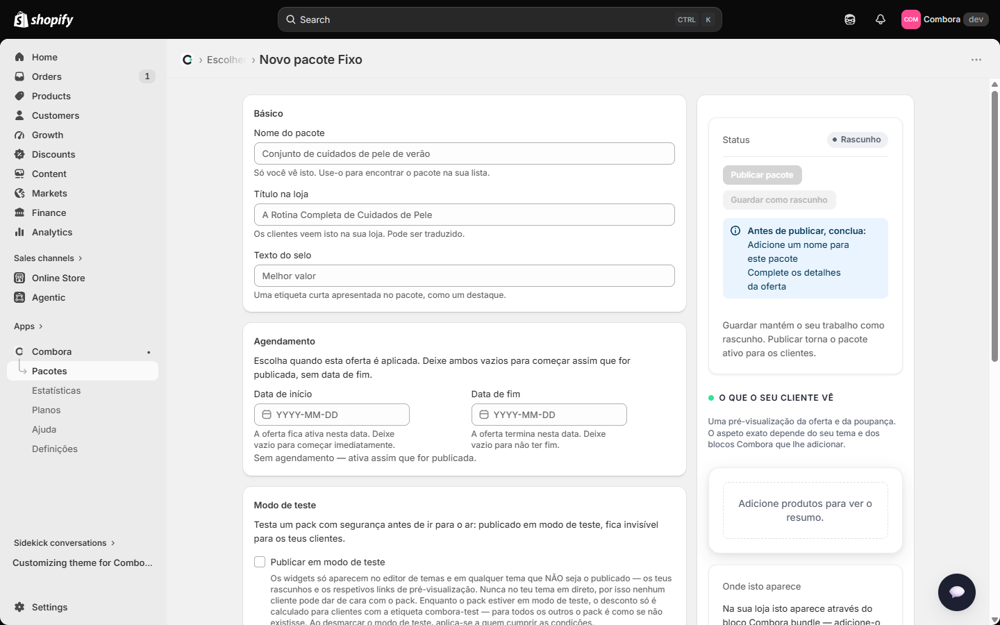
Task: Click the Combora app logo in breadcrumb
Action: 187,60
